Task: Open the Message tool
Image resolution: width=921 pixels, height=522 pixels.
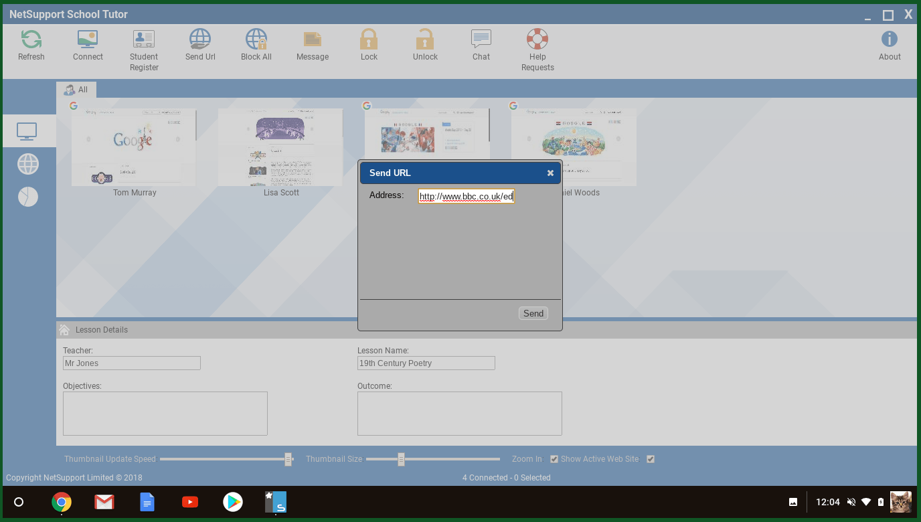Action: pyautogui.click(x=313, y=40)
